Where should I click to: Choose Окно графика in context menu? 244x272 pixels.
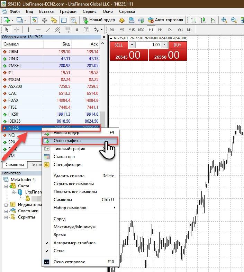[80, 141]
